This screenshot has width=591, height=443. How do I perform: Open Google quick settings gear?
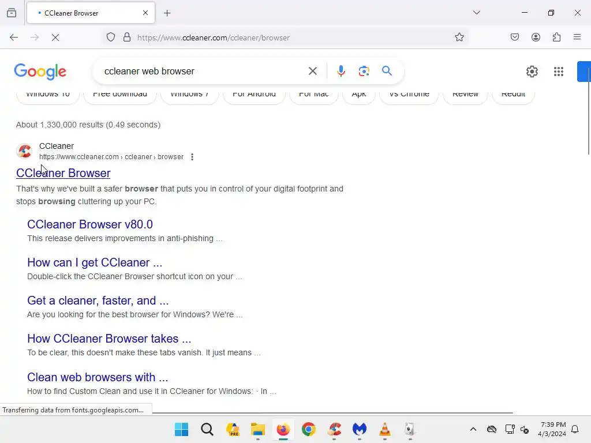coord(532,71)
